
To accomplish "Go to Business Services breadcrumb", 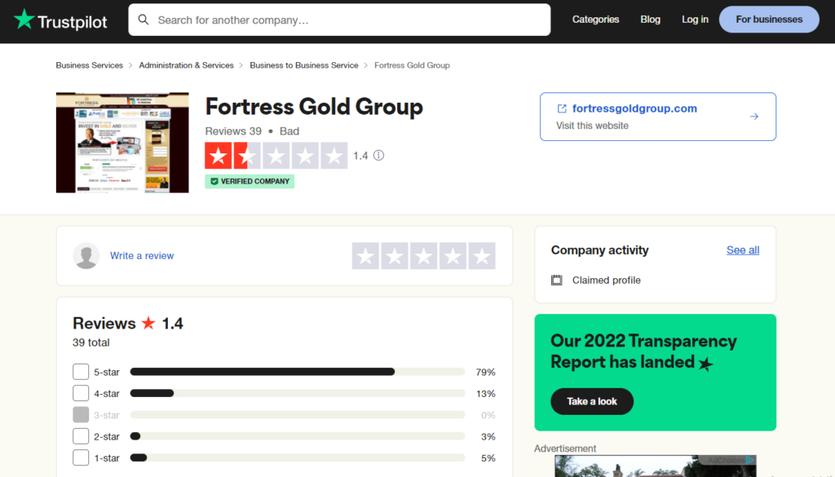I will pyautogui.click(x=90, y=65).
